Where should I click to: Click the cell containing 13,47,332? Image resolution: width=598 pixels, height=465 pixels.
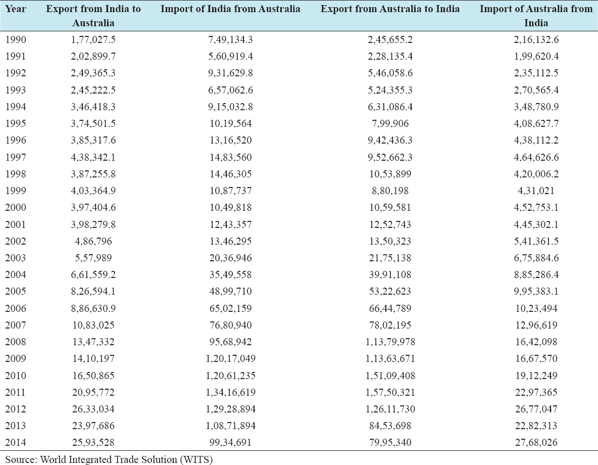coord(93,342)
